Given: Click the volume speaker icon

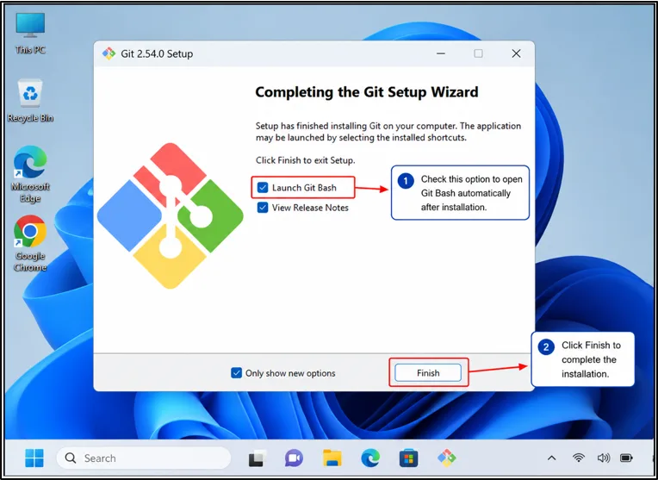Looking at the screenshot, I should pos(604,458).
